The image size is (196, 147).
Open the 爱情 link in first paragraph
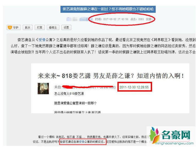42,40
